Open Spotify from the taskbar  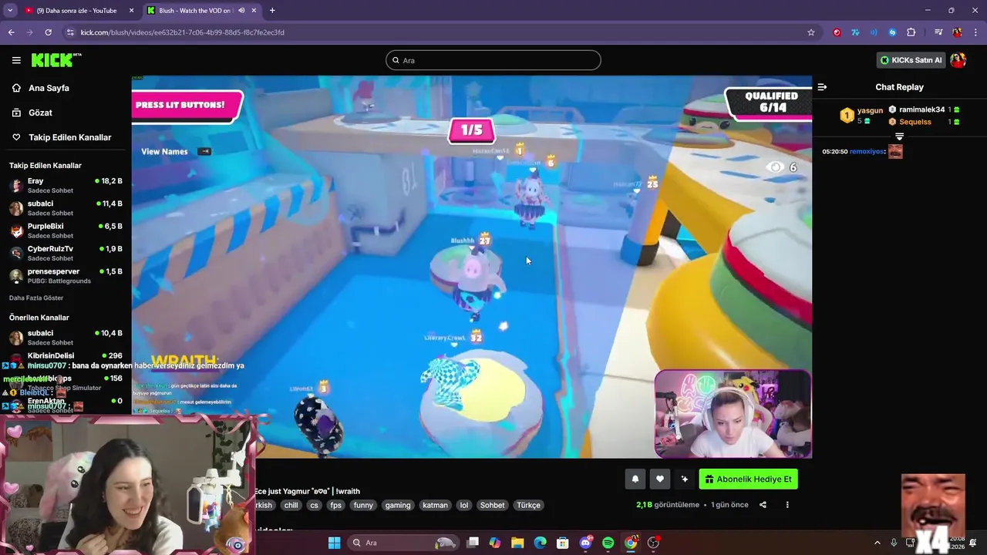pyautogui.click(x=608, y=543)
